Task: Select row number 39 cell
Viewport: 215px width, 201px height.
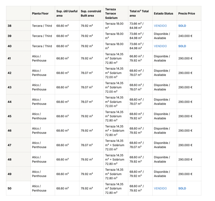Action: [x=10, y=36]
